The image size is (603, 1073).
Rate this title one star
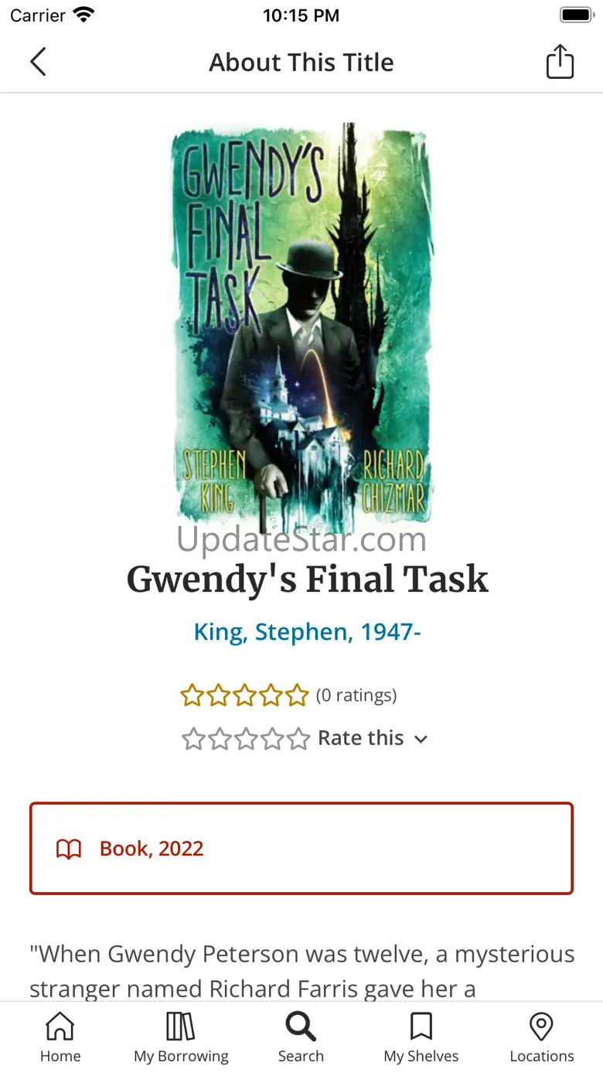click(x=193, y=739)
